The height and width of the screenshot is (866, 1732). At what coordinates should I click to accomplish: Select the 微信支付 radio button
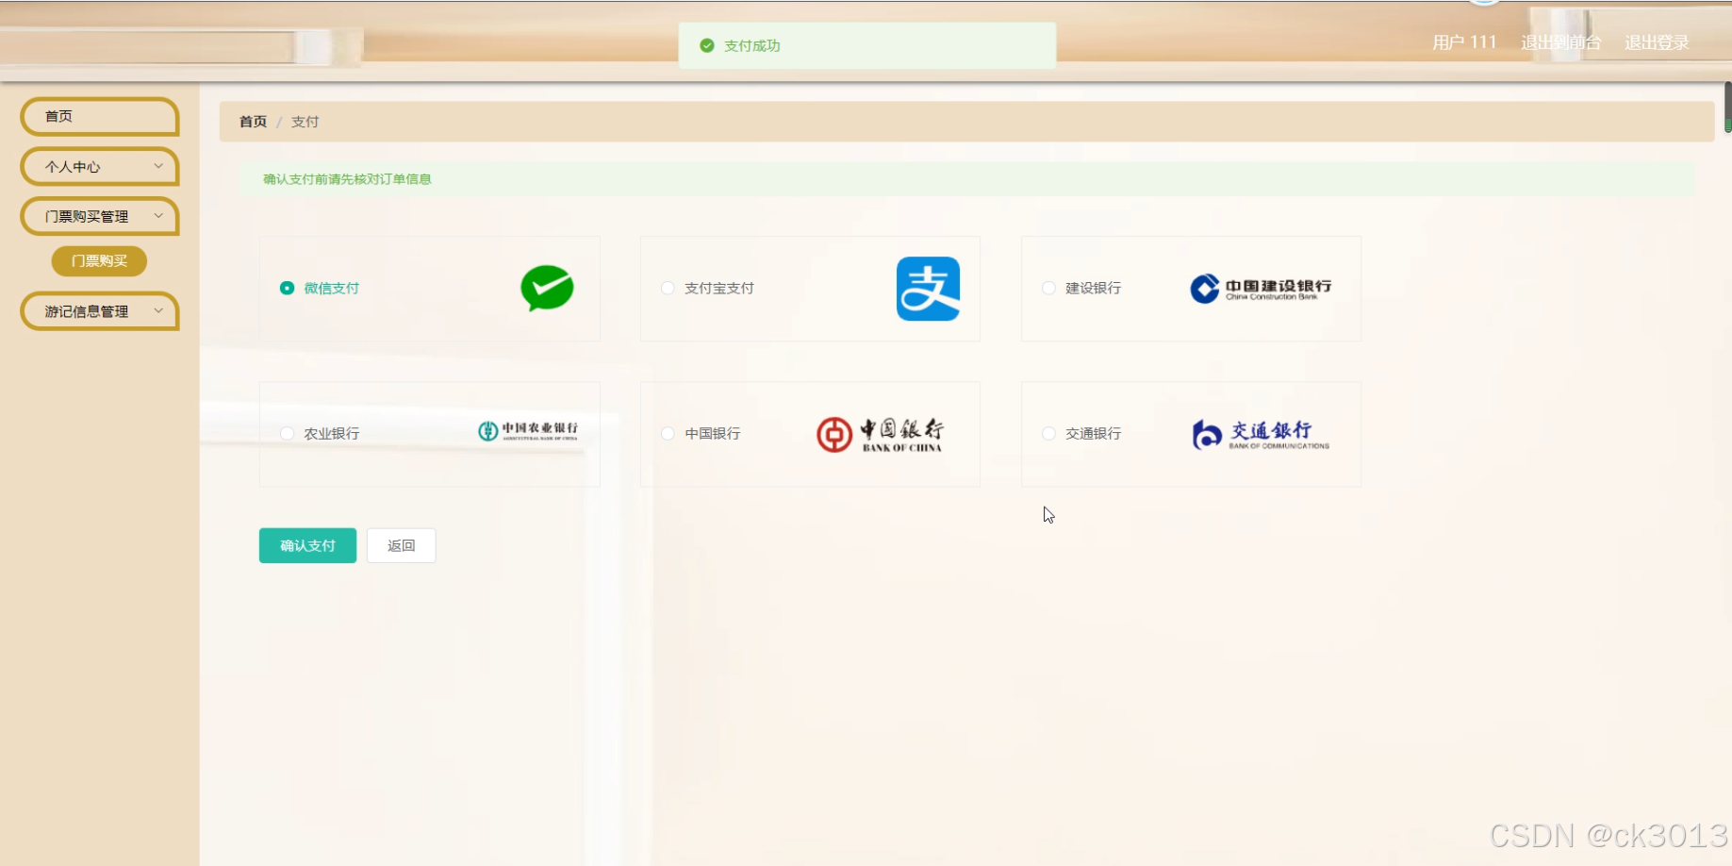click(287, 288)
